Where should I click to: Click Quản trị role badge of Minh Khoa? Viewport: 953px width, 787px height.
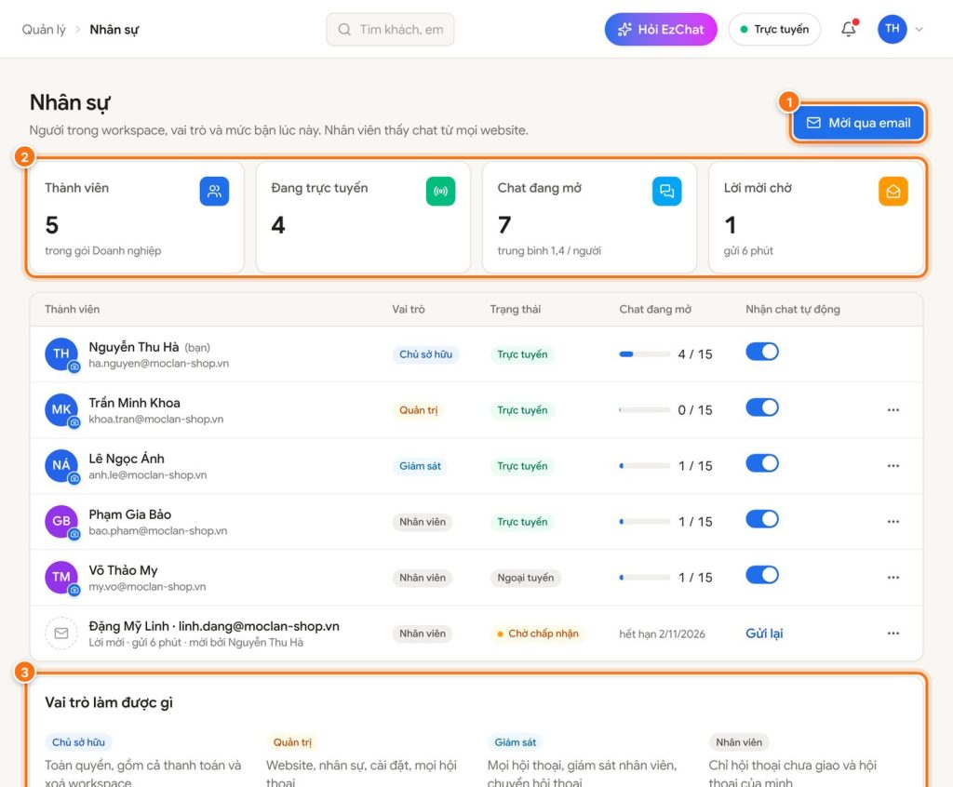[418, 410]
